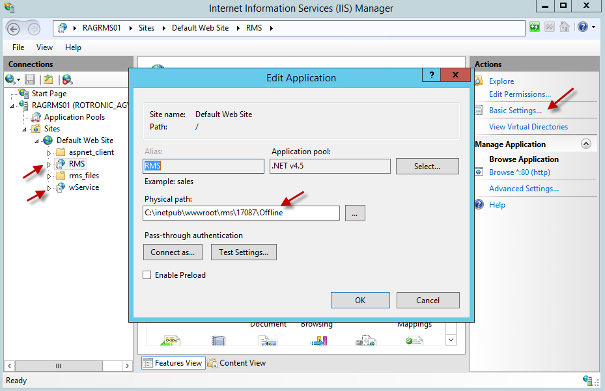Expand the wService application node
This screenshot has width=605, height=391.
coord(49,188)
